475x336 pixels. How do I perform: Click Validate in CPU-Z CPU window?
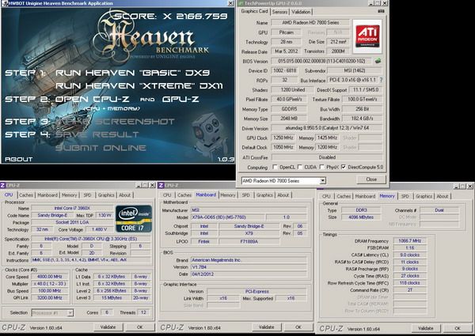click(108, 327)
